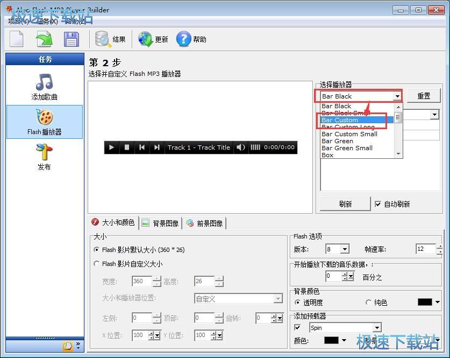
Task: Click the X 位置 field
Action: point(140,335)
